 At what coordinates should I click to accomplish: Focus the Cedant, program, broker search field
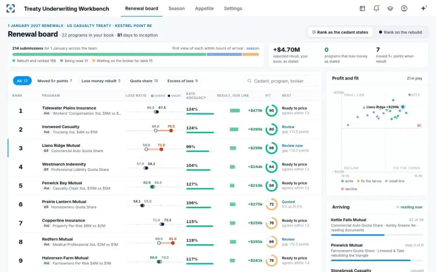pyautogui.click(x=280, y=81)
